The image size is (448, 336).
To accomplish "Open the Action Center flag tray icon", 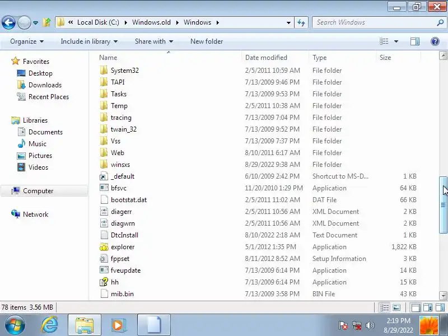I will [343, 325].
